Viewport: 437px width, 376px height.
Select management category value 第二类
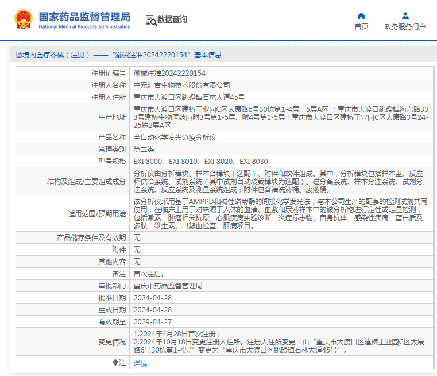click(144, 150)
